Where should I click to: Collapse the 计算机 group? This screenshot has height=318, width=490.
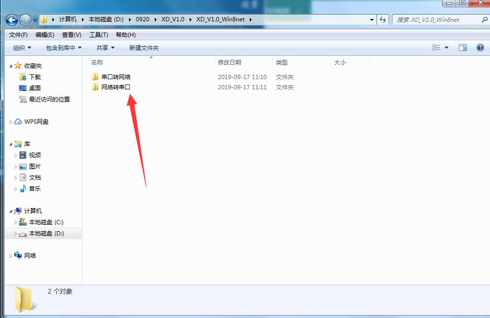[11, 211]
